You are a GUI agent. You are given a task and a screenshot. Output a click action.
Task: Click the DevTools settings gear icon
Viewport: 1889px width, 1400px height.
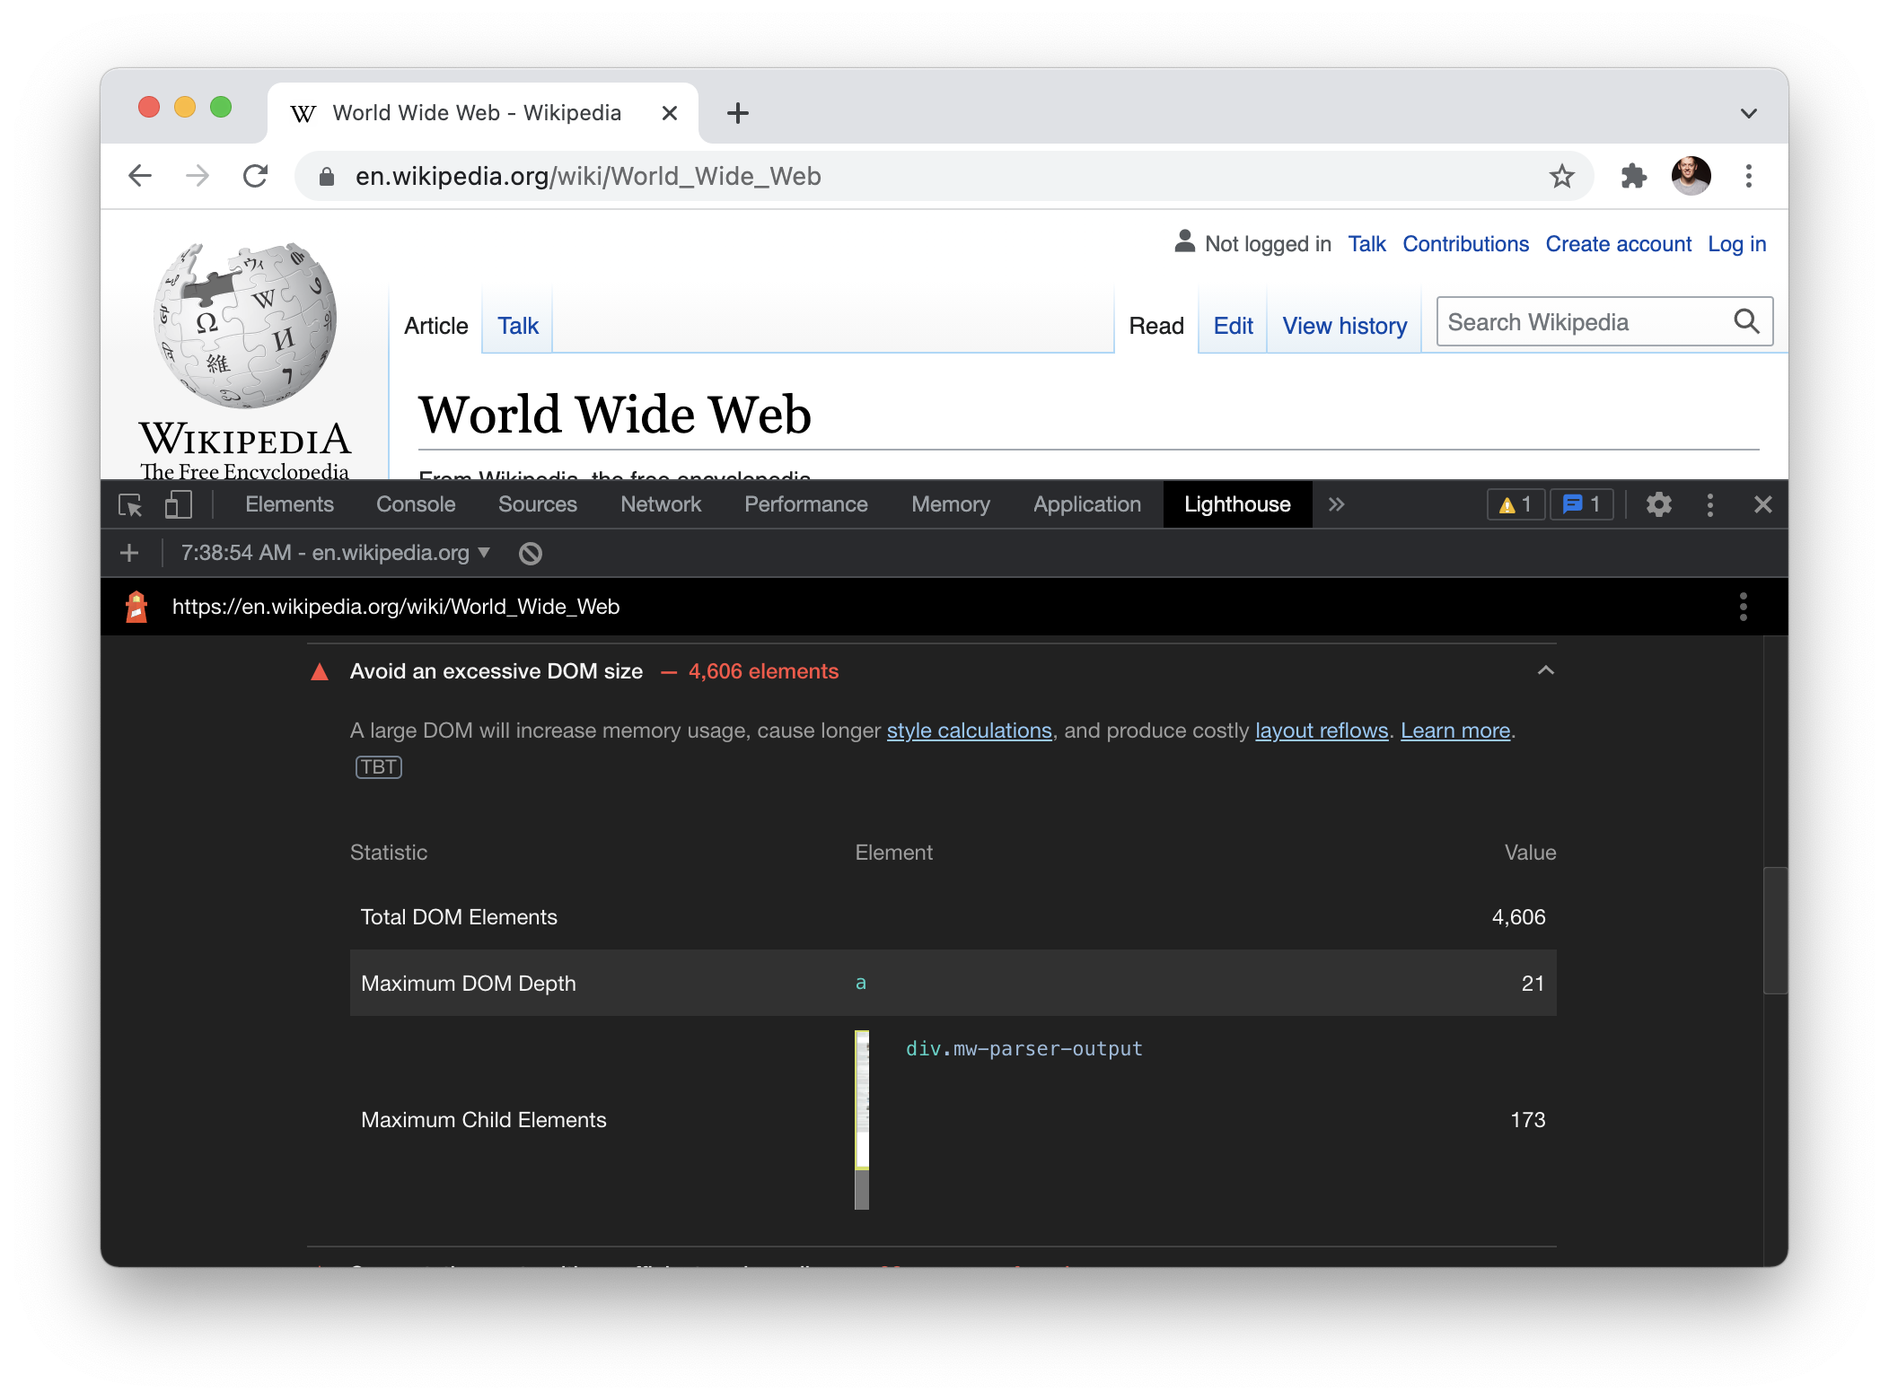[1658, 504]
